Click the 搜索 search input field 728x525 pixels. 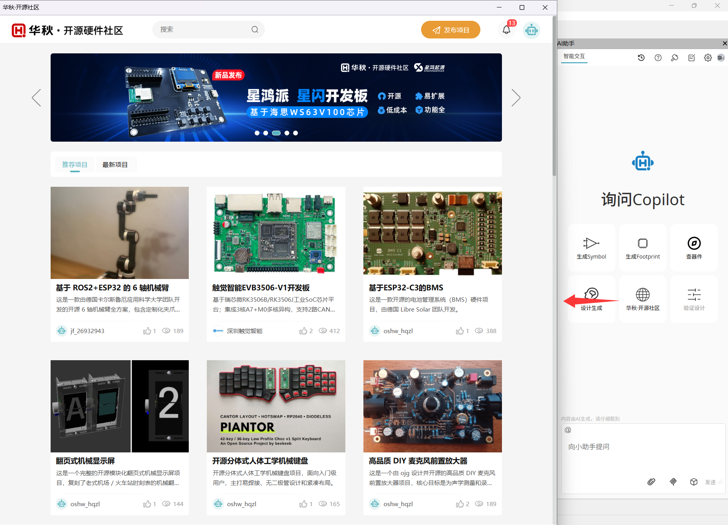(x=202, y=29)
